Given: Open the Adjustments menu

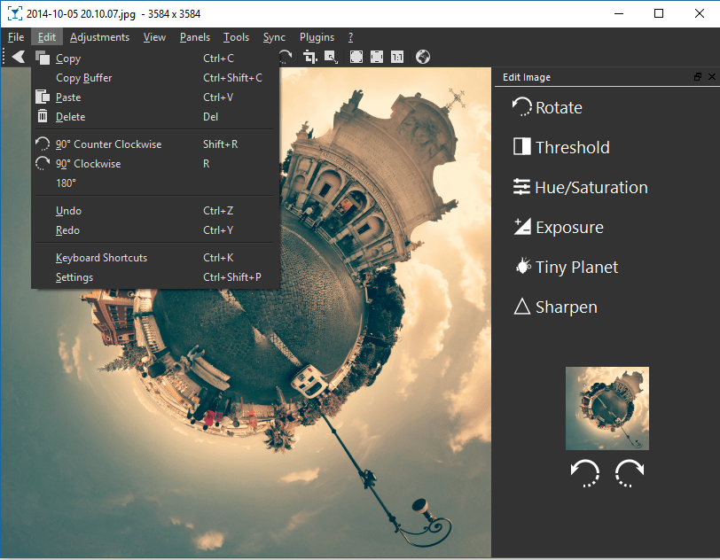Looking at the screenshot, I should tap(99, 37).
